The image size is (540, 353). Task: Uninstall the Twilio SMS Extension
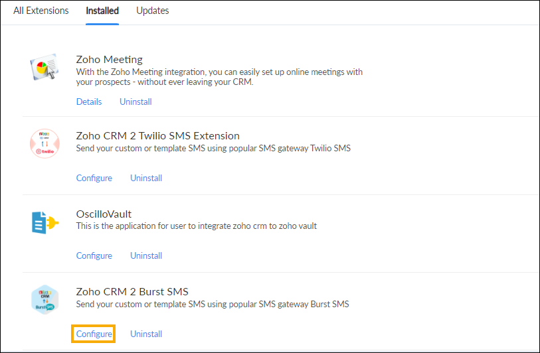(x=146, y=178)
